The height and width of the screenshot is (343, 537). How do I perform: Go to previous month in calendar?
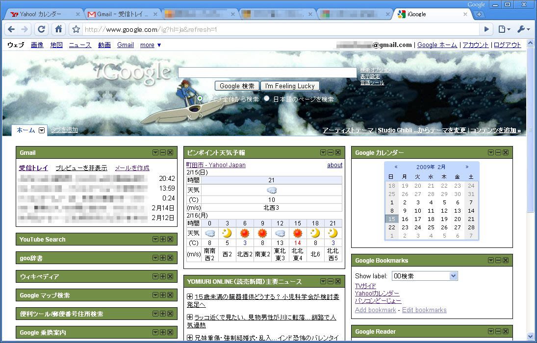click(396, 167)
